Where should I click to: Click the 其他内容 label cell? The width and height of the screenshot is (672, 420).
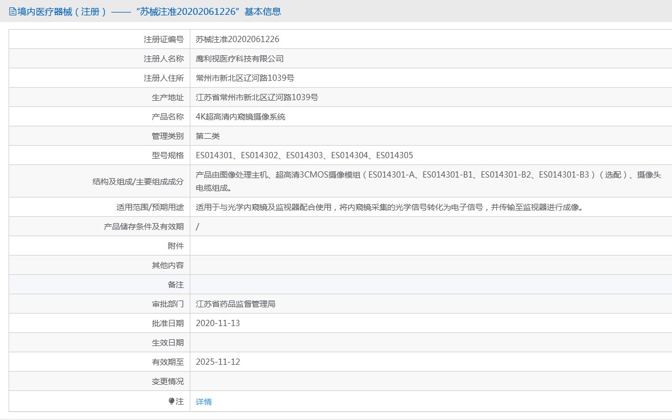99,265
